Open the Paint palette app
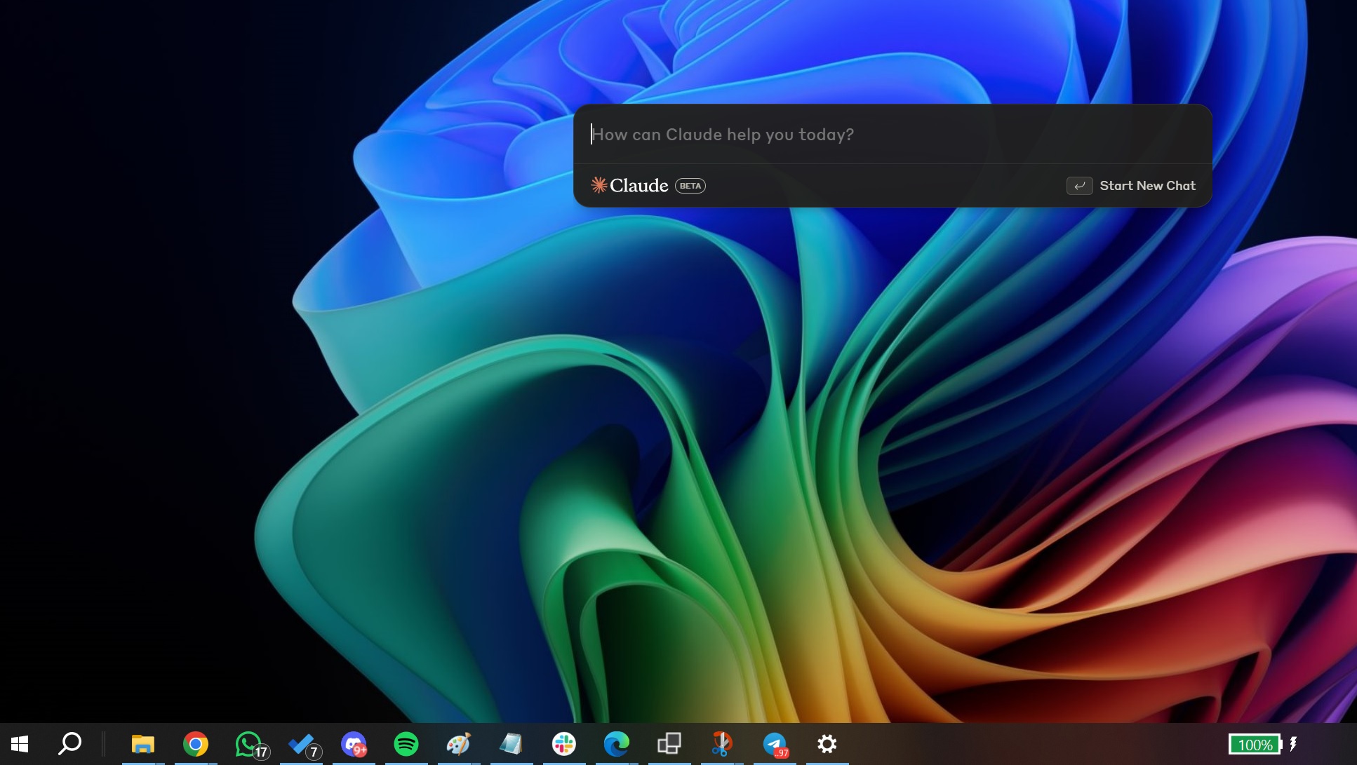The height and width of the screenshot is (765, 1357). click(x=459, y=744)
